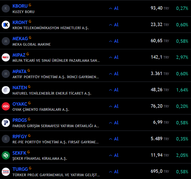Open the MPATA ticker link
This screenshot has height=179, width=191.
coord(19,72)
